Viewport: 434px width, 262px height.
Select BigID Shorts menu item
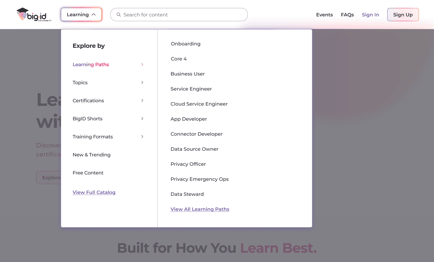87,119
